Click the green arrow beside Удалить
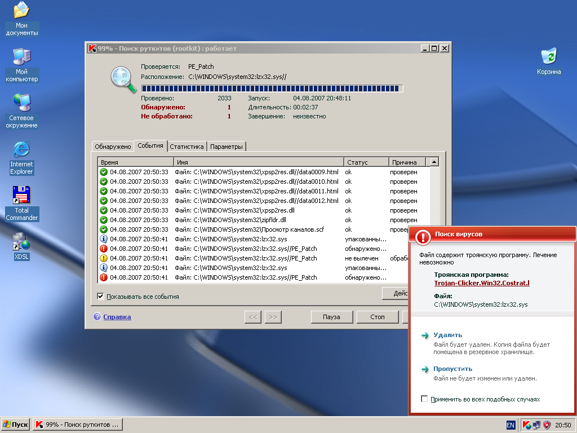 425,335
